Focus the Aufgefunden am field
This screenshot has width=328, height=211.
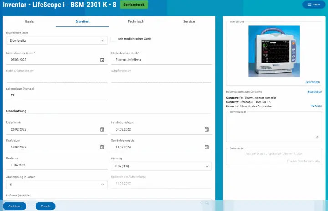[161, 78]
